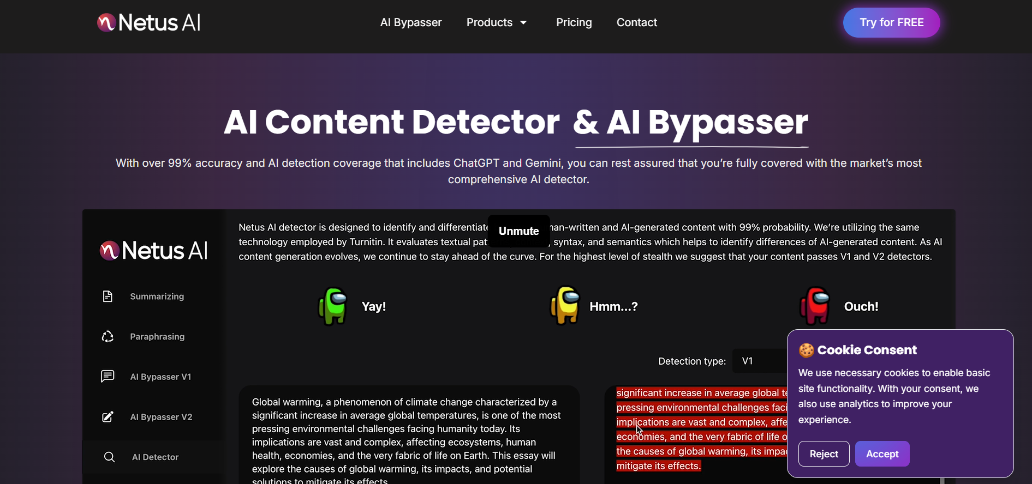The width and height of the screenshot is (1032, 484).
Task: Click the Paraphrasing recycle icon
Action: (x=108, y=336)
